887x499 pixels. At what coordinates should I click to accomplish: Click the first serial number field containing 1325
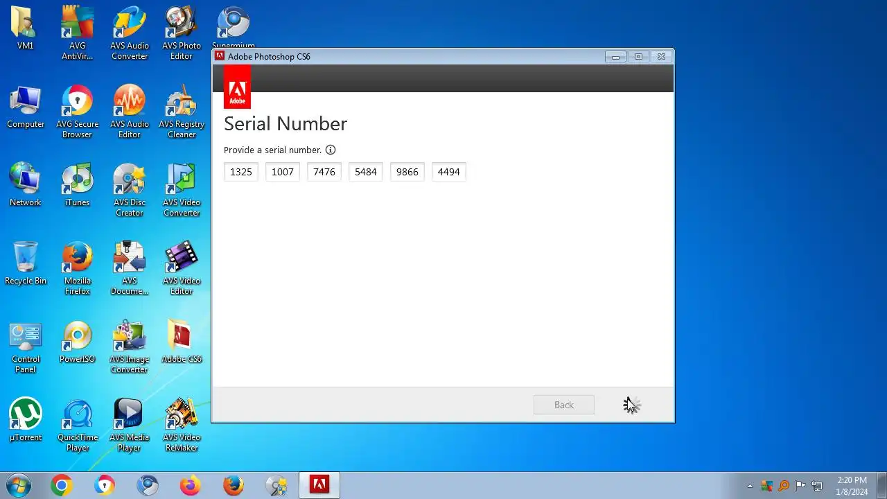[241, 172]
